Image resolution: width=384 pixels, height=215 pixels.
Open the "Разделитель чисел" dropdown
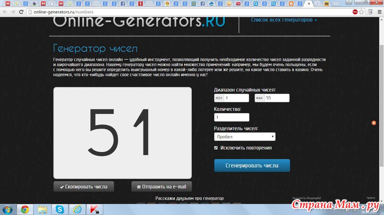pyautogui.click(x=245, y=137)
